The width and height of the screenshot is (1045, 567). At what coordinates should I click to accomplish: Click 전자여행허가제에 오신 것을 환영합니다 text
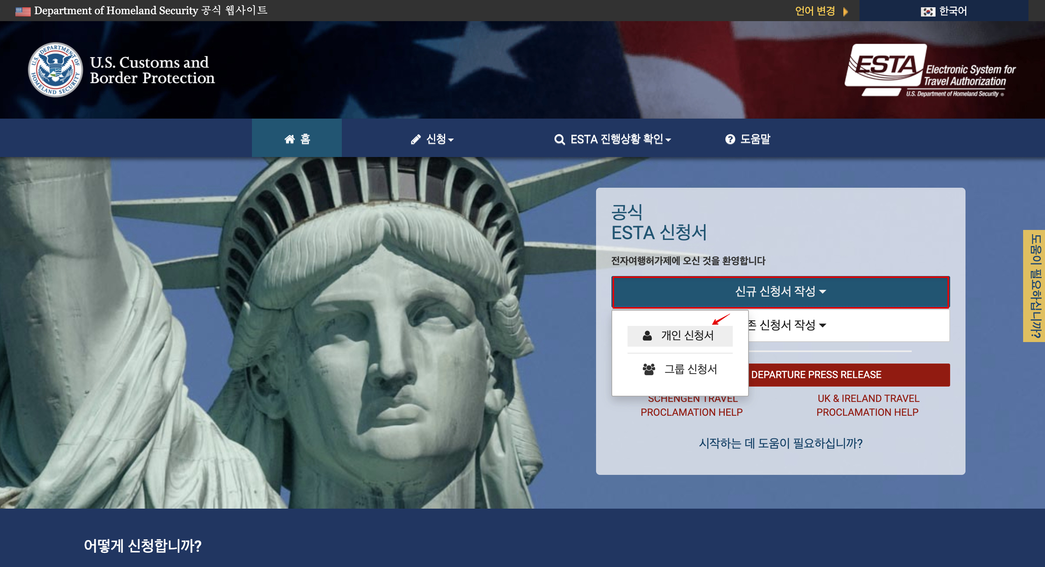[689, 261]
